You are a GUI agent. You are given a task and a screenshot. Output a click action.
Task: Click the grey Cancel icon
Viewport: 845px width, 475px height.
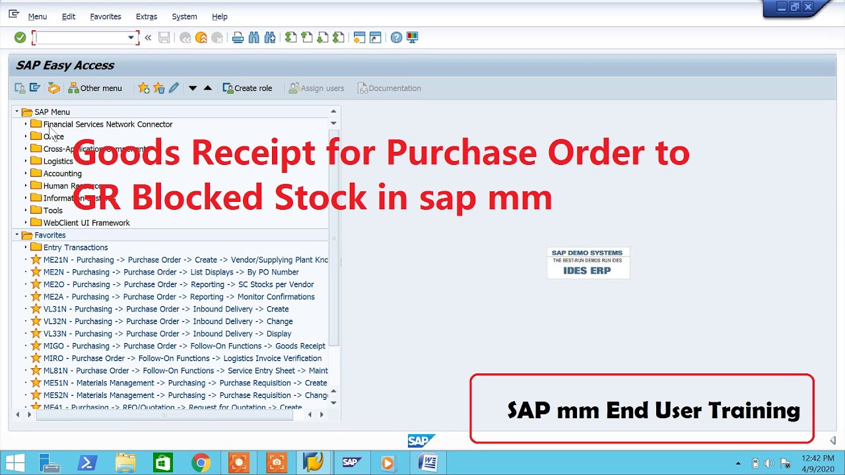click(217, 38)
